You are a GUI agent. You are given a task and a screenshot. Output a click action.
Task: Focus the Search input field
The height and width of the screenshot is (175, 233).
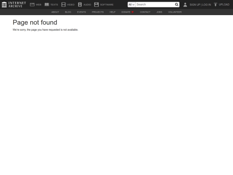pyautogui.click(x=155, y=5)
